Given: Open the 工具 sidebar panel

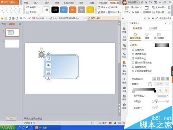Looking at the screenshot, I should (x=124, y=89).
